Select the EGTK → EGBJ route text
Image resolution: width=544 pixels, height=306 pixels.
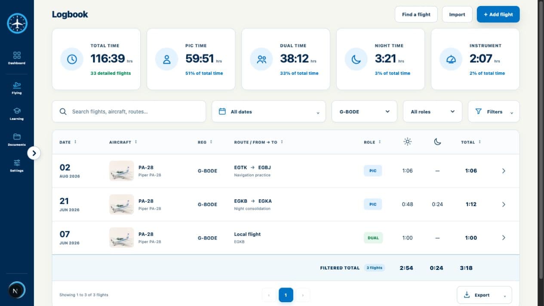pos(252,167)
